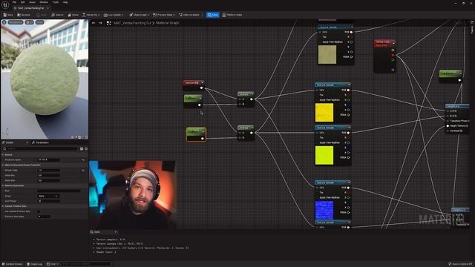The height and width of the screenshot is (267, 475).
Task: Click the Unreal Engine logo icon
Action: 5,4
